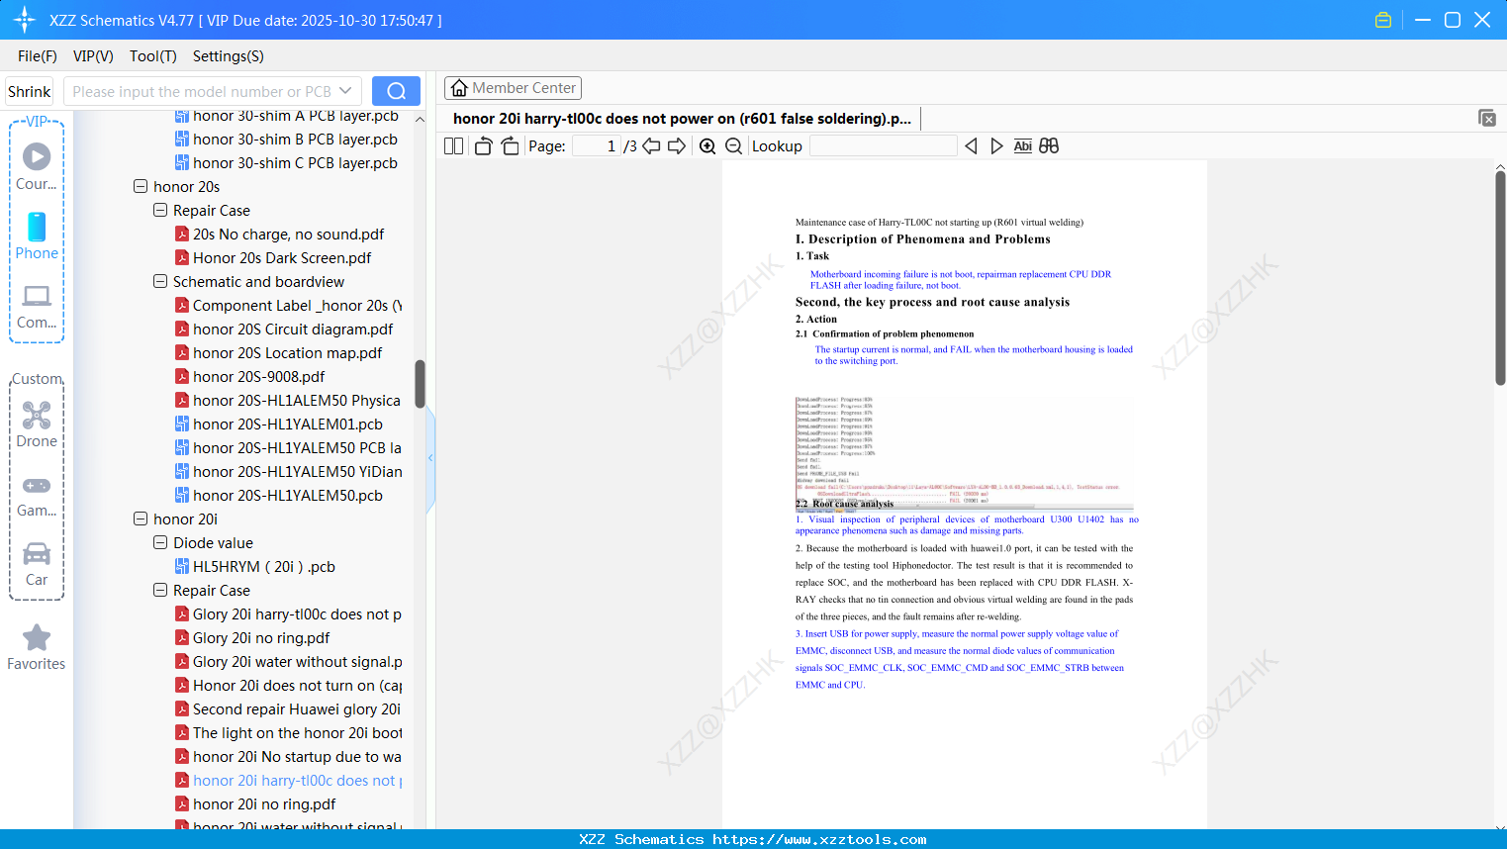Open the Settings(S) menu

pos(229,56)
